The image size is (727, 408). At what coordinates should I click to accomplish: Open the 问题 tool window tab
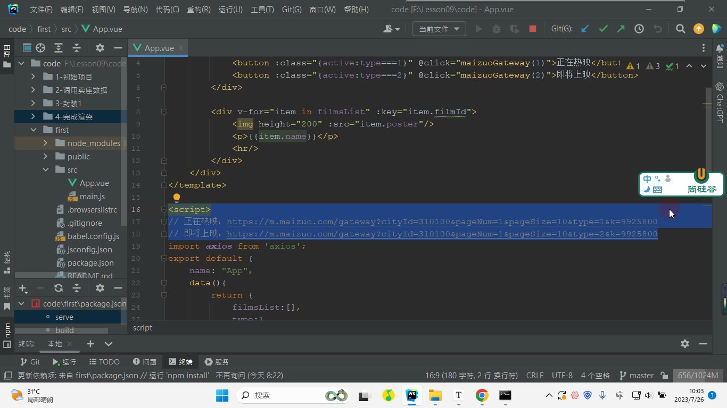[145, 362]
